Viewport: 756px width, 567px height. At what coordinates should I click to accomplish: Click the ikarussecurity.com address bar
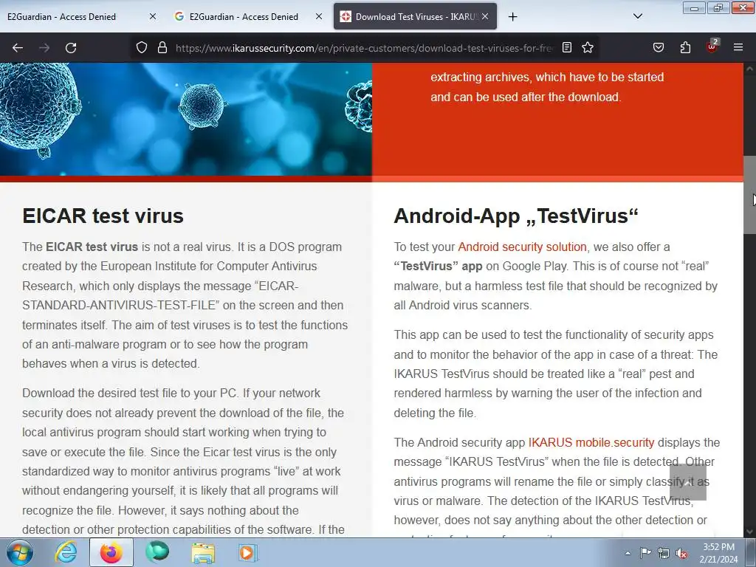(x=364, y=48)
